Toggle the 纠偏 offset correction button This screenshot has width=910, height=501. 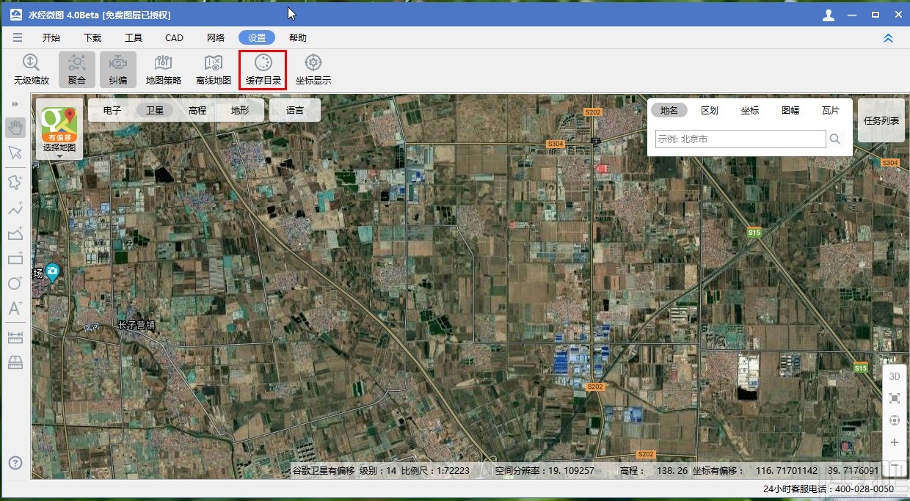point(118,70)
